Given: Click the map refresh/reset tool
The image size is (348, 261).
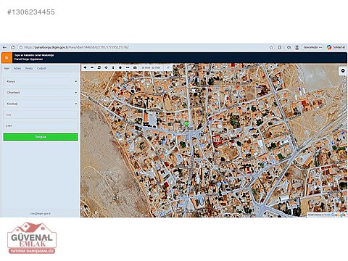Looking at the screenshot, I should [99, 67].
